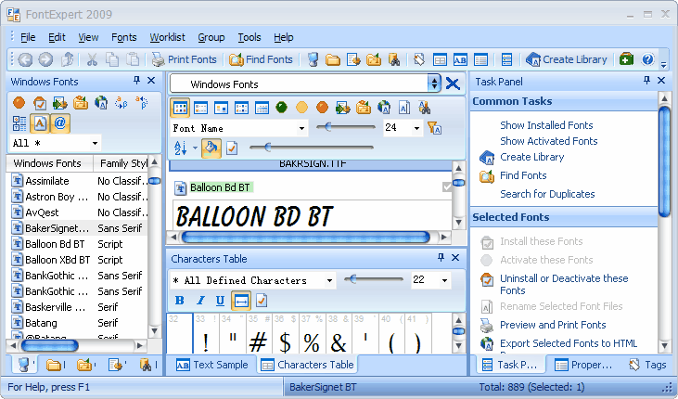678x399 pixels.
Task: Click the help question mark icon
Action: point(647,59)
